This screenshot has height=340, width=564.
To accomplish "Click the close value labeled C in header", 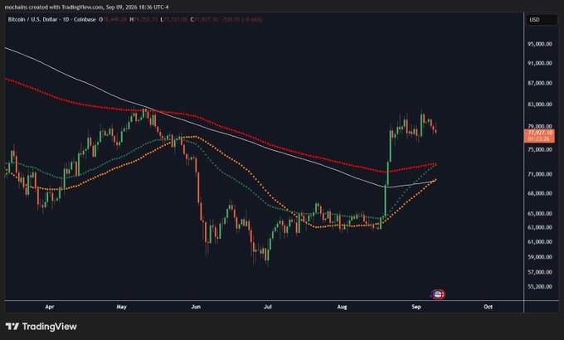I will [x=206, y=19].
